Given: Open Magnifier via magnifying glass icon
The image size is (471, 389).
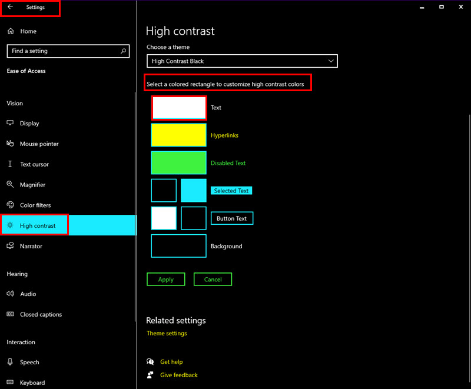Looking at the screenshot, I should coord(10,184).
